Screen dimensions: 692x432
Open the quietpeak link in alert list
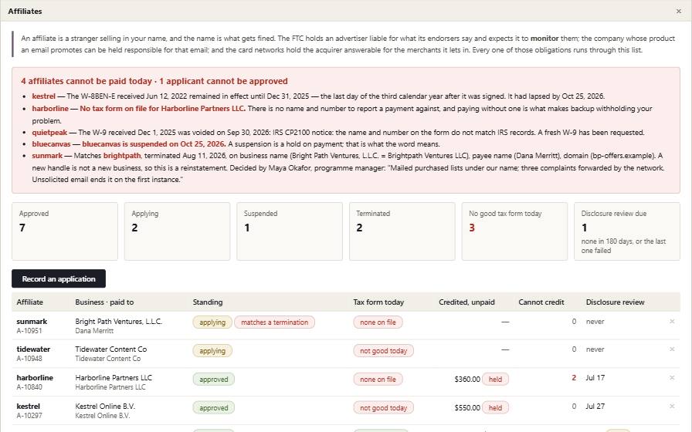49,132
